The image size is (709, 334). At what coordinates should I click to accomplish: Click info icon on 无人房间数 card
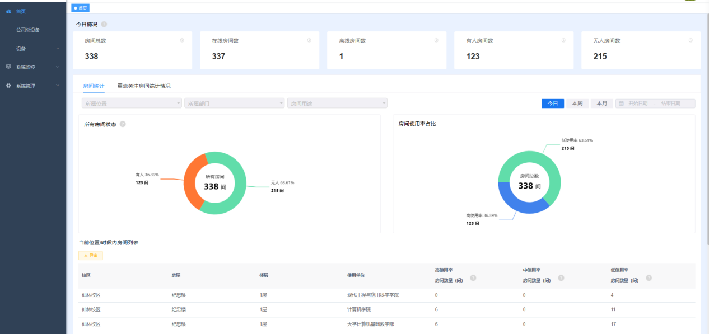pos(691,40)
